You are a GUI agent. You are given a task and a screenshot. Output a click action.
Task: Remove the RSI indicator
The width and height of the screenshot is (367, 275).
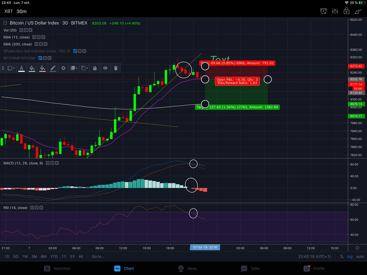click(41, 208)
